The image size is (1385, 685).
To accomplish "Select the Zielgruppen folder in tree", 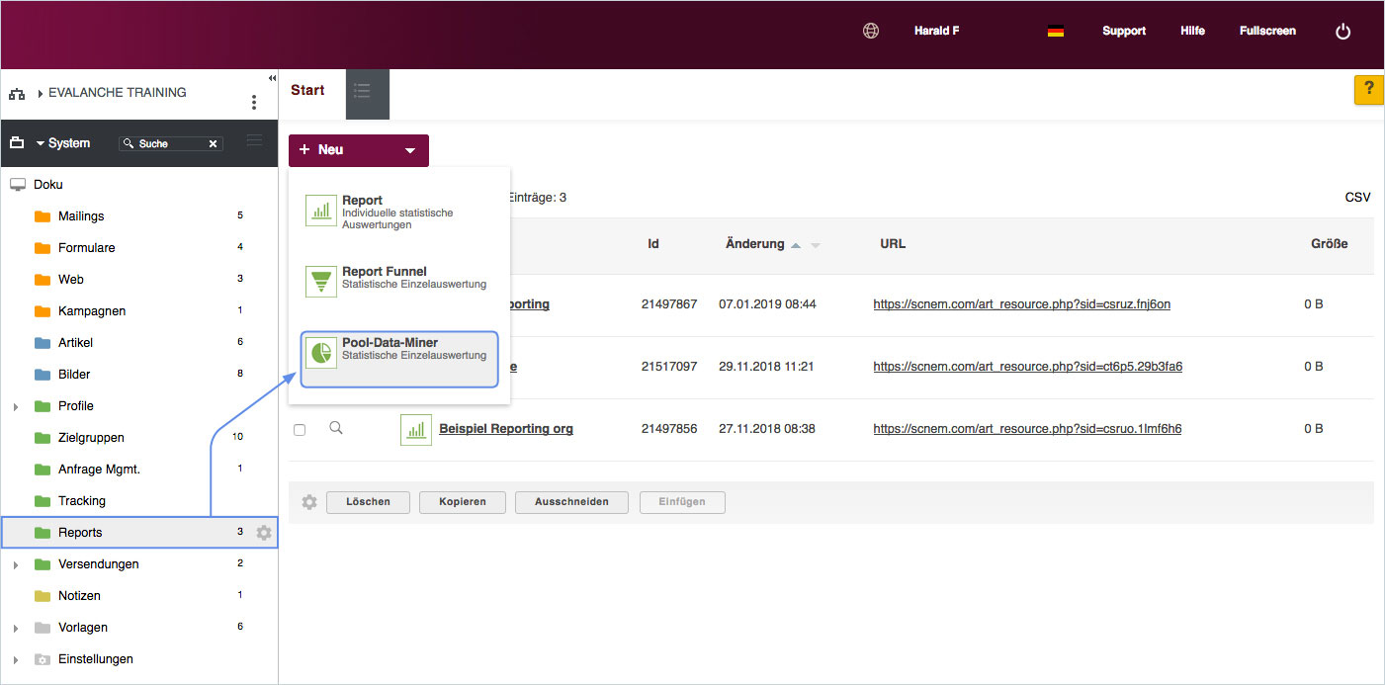I will coord(91,438).
